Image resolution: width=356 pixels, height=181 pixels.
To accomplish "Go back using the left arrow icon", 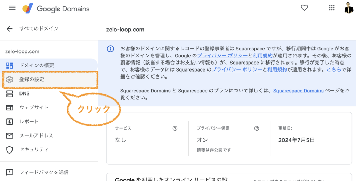I will (9, 28).
